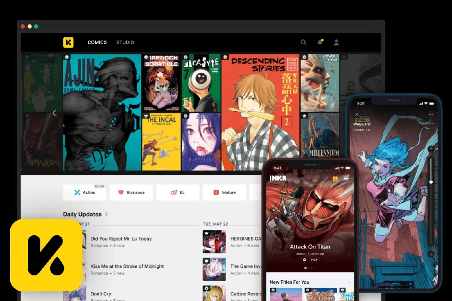452x301 pixels.
Task: Tap the scroll-up arrow in the reader
Action: [431, 149]
